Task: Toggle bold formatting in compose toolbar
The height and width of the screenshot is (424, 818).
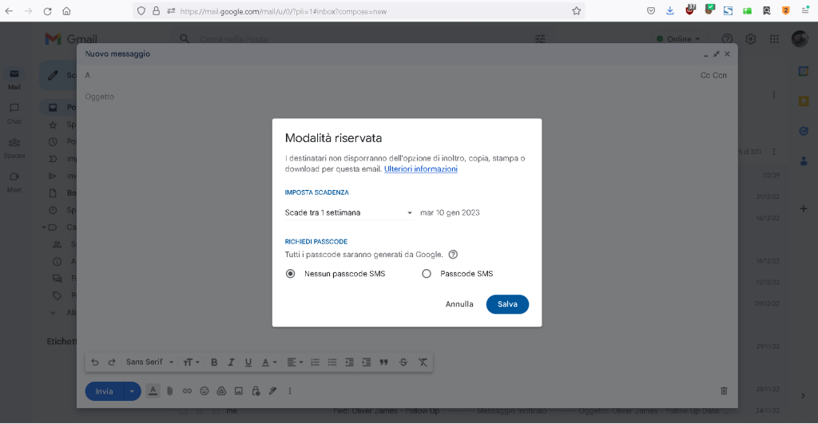Action: (214, 363)
